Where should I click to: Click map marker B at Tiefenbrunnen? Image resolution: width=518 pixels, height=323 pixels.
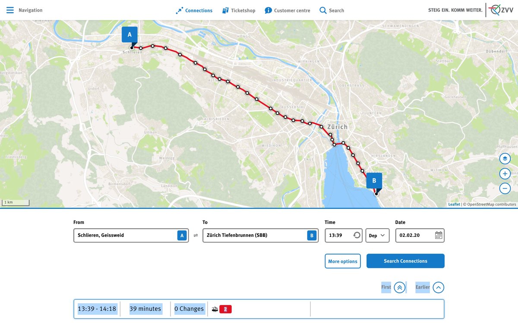click(x=374, y=181)
